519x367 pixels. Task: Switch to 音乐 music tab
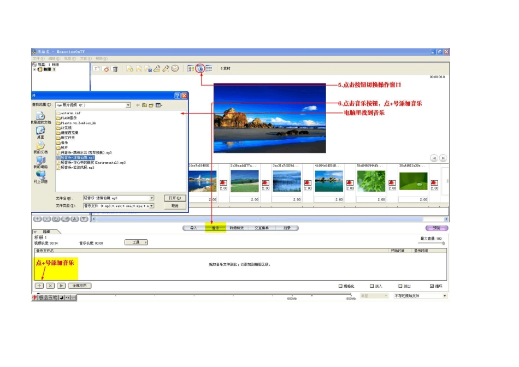coord(215,228)
